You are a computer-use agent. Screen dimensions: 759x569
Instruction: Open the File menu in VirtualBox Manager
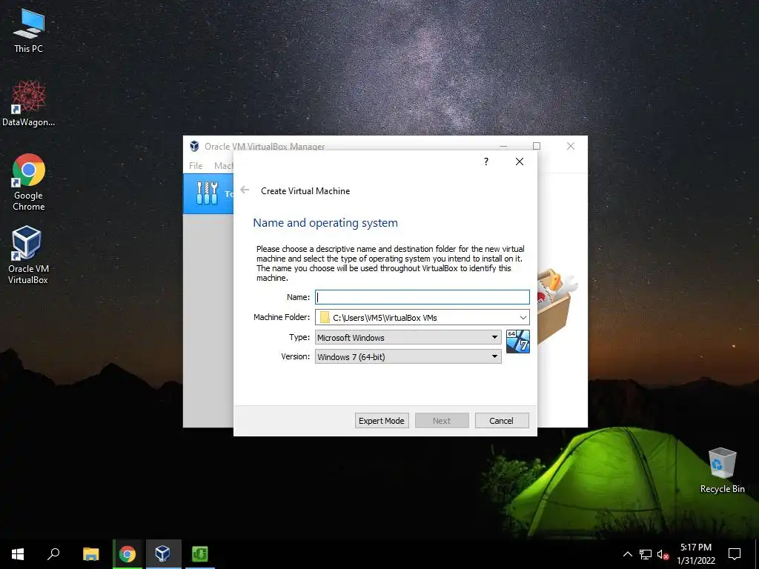(x=196, y=165)
